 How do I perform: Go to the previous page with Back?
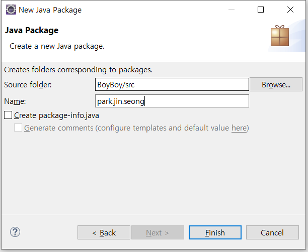pyautogui.click(x=104, y=232)
